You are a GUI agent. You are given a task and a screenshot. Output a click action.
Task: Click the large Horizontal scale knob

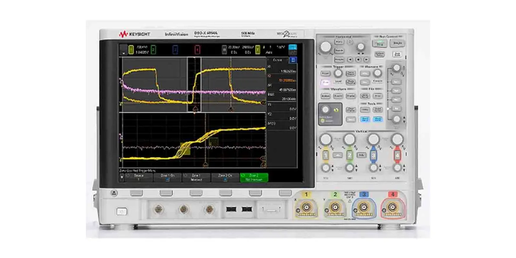[x=326, y=47]
